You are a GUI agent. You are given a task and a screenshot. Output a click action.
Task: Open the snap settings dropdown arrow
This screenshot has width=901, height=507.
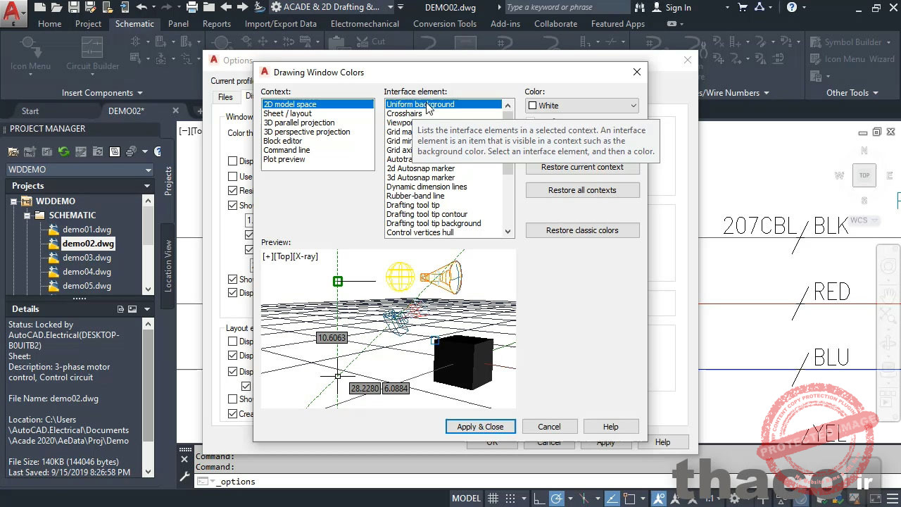pos(524,497)
